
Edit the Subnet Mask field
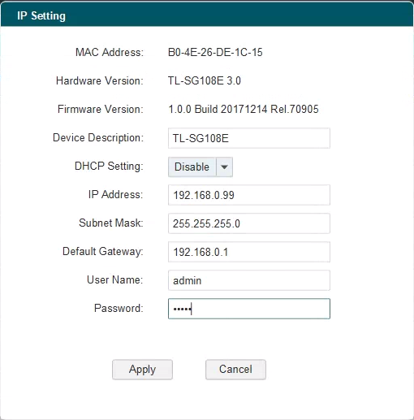point(249,223)
